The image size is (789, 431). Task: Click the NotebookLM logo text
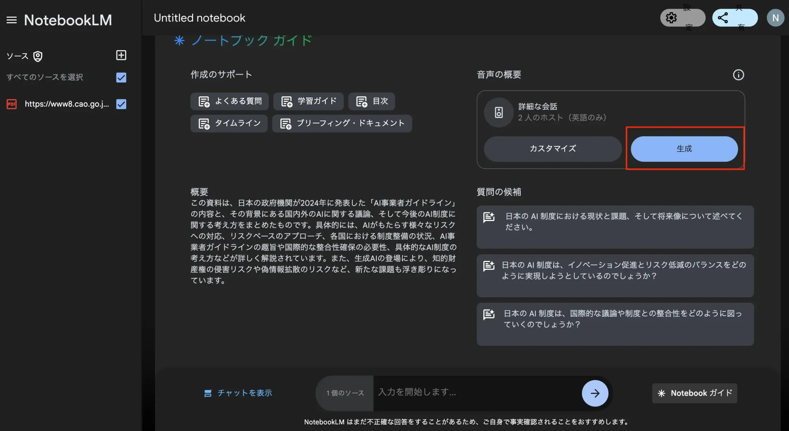click(x=68, y=20)
